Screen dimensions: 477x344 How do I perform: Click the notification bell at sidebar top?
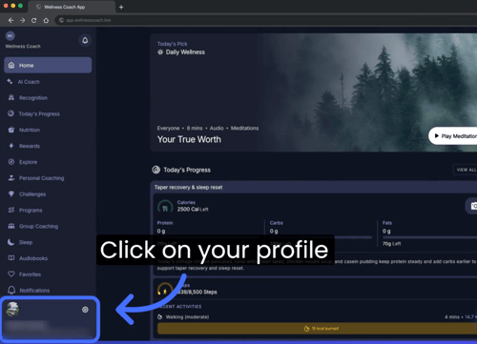coord(85,40)
